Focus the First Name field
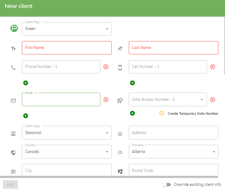 [x=67, y=48]
